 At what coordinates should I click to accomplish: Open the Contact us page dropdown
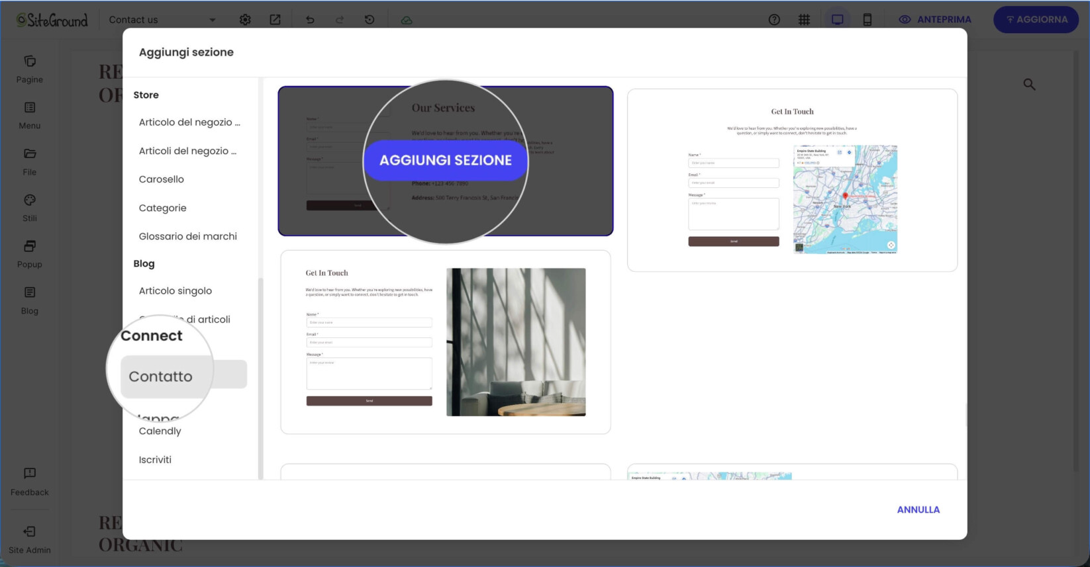(x=162, y=20)
